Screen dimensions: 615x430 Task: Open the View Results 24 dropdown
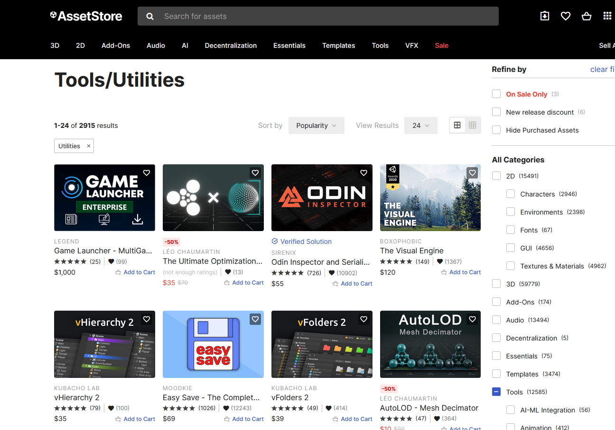[x=421, y=125]
